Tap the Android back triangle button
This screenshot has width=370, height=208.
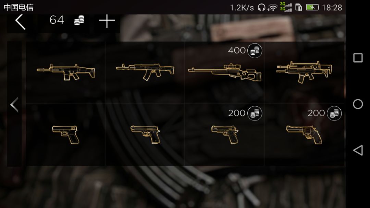358,150
